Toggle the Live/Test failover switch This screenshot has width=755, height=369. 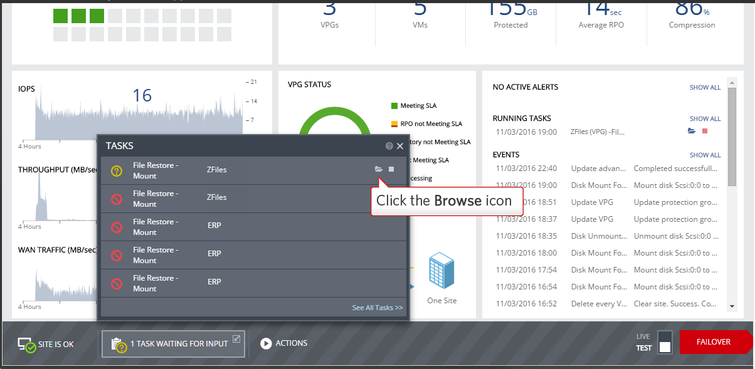click(665, 342)
